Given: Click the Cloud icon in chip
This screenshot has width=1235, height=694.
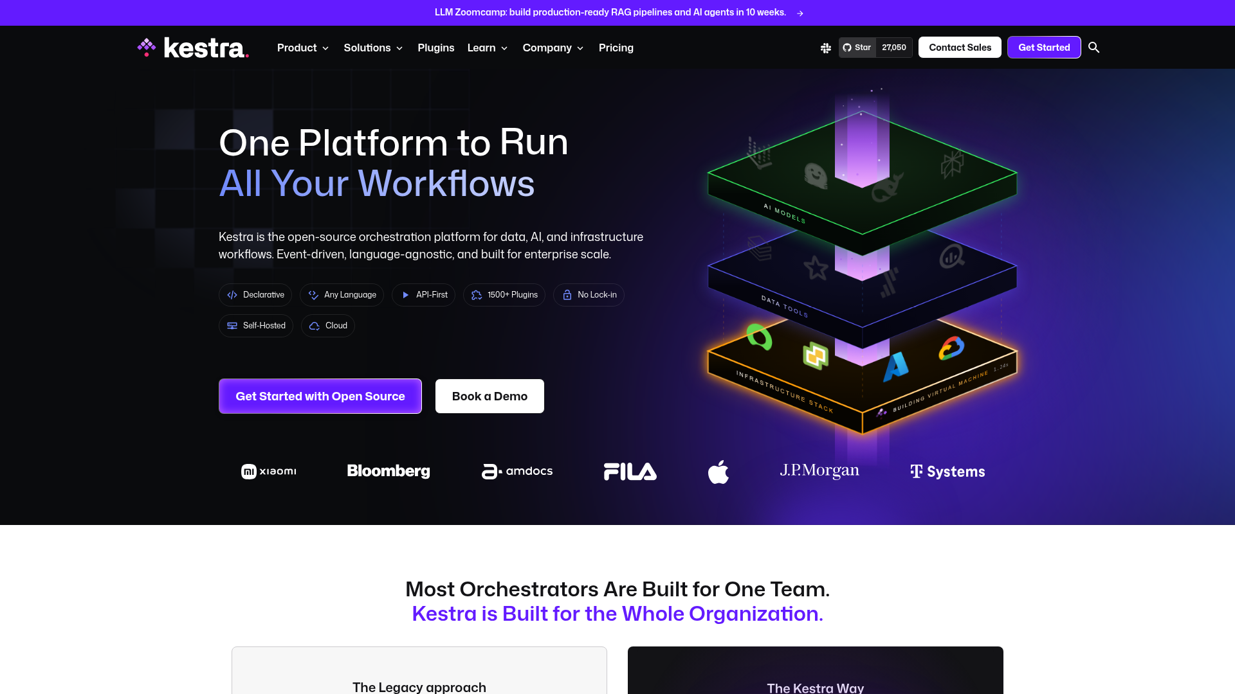Looking at the screenshot, I should pos(315,326).
